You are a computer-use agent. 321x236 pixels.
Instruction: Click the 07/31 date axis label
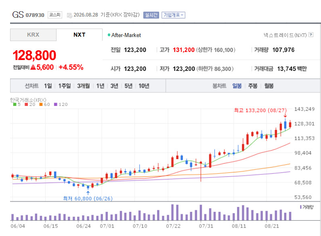coord(206,226)
